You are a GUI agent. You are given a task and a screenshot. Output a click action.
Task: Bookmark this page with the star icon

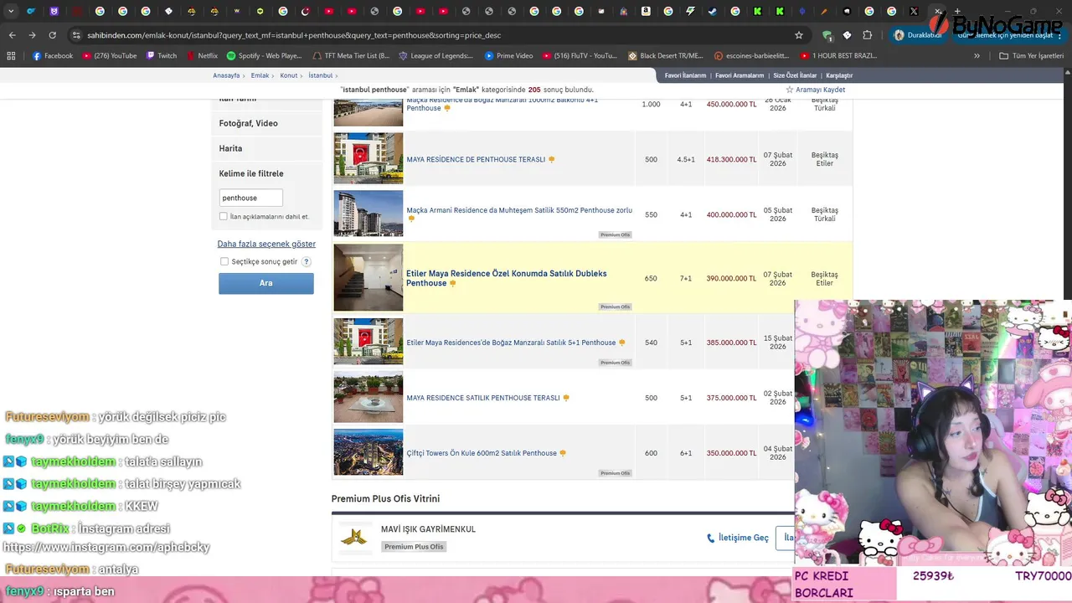(x=799, y=35)
